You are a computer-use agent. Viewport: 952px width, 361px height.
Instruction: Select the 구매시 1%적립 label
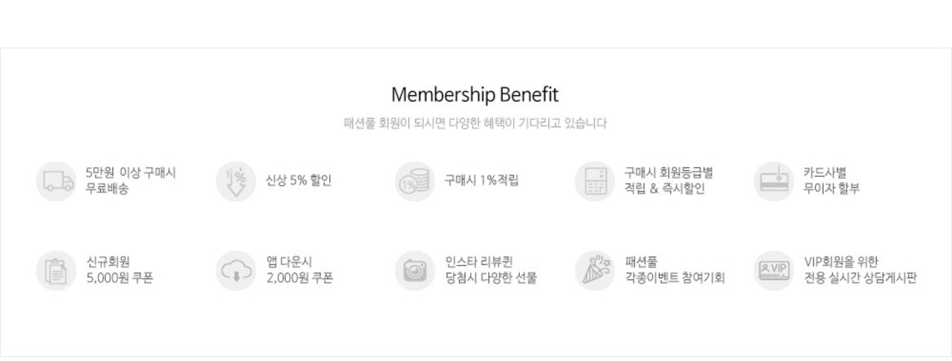(x=482, y=180)
